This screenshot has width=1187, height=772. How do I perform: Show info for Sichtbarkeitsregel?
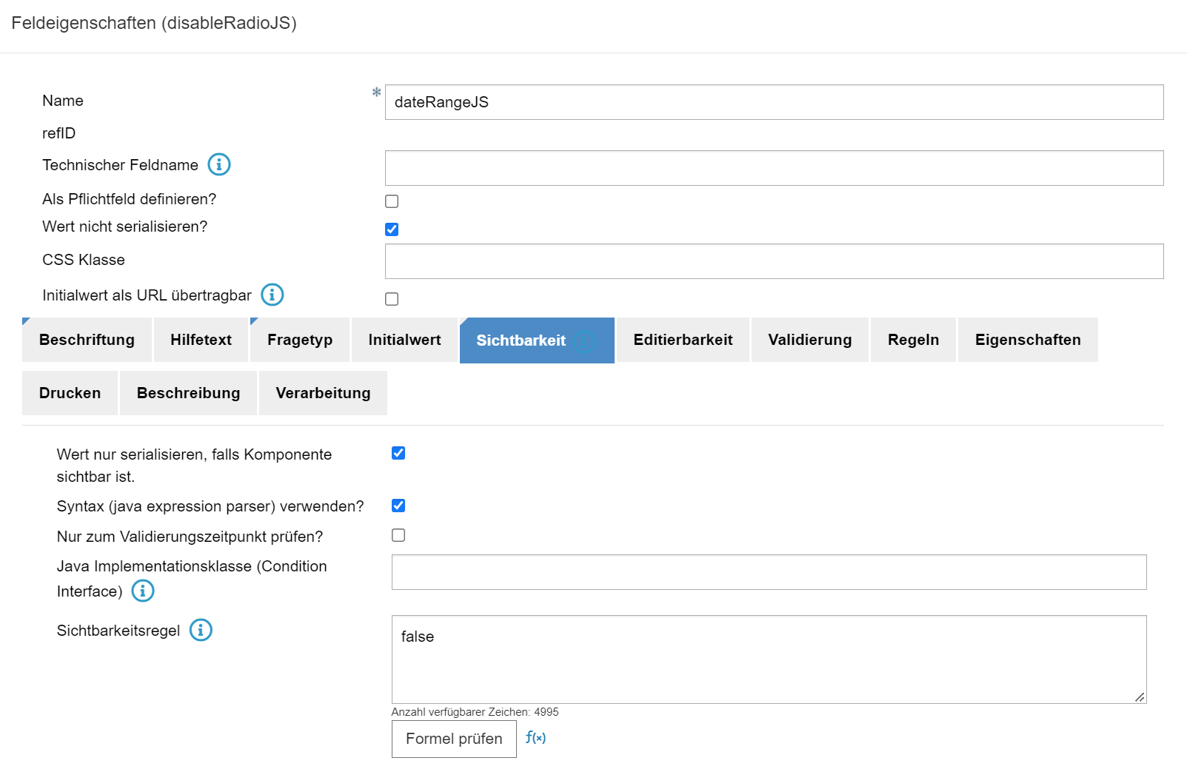(201, 630)
